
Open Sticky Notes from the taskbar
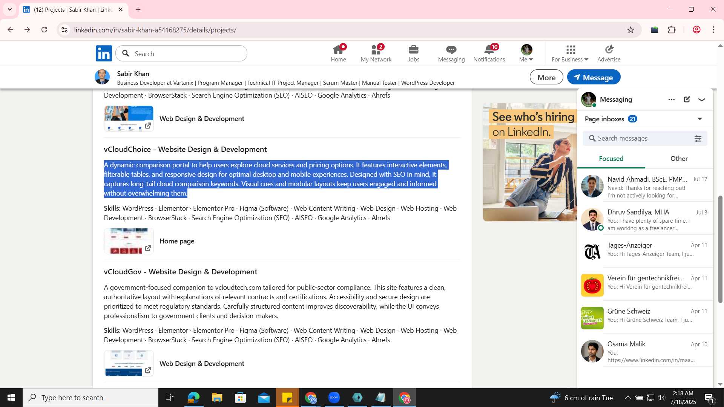pyautogui.click(x=287, y=398)
